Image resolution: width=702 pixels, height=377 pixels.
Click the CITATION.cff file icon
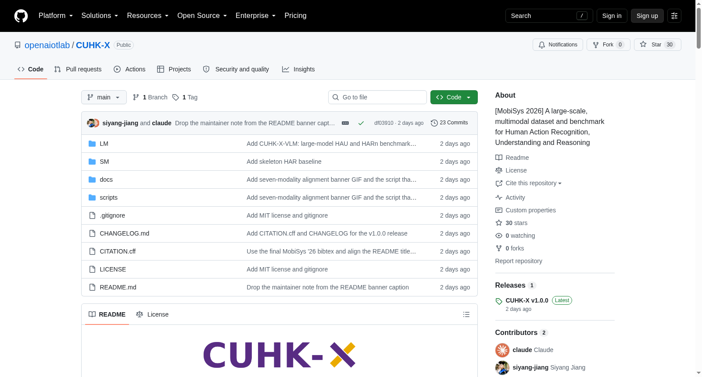click(x=92, y=251)
